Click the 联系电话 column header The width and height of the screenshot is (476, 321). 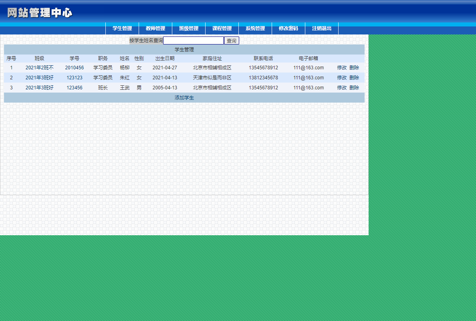pos(263,58)
